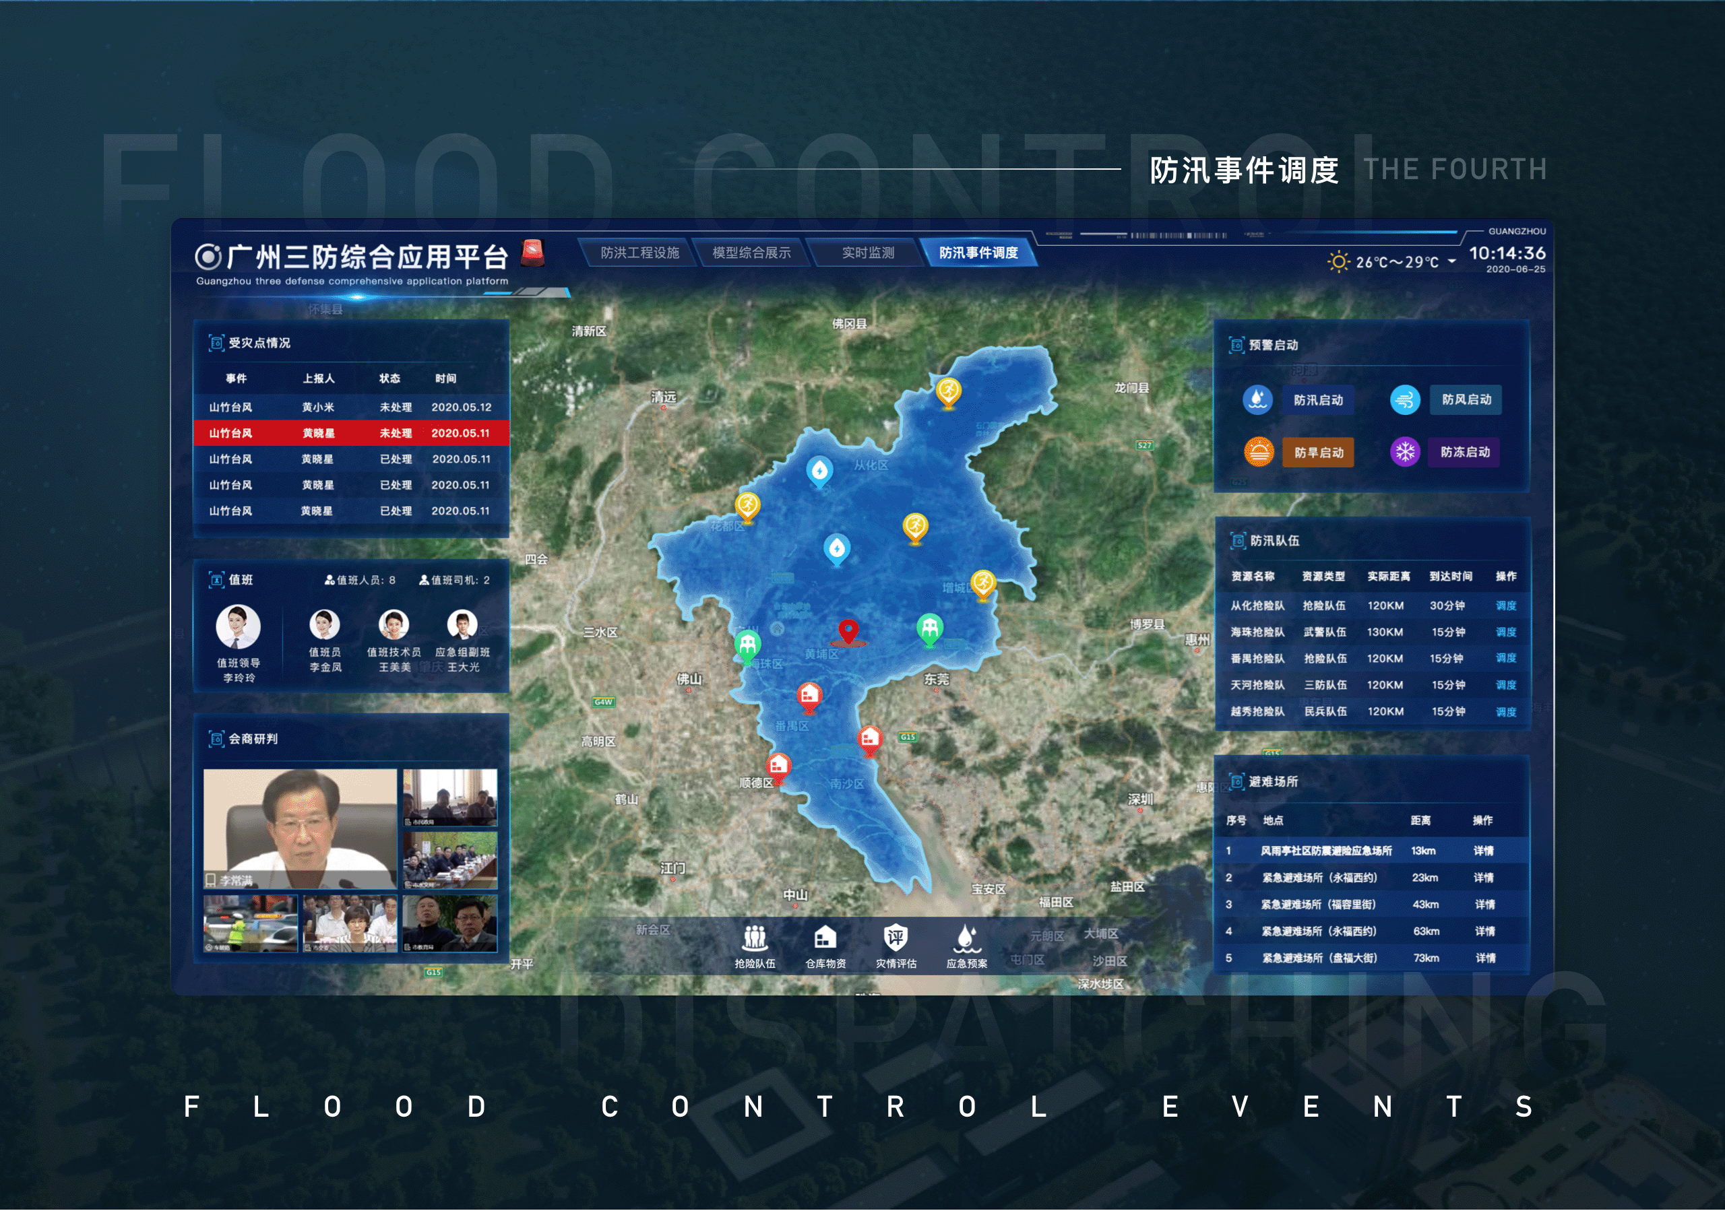Screen dimensions: 1725x1211
Task: Click the red location pin near 黄埔区
Action: (848, 630)
